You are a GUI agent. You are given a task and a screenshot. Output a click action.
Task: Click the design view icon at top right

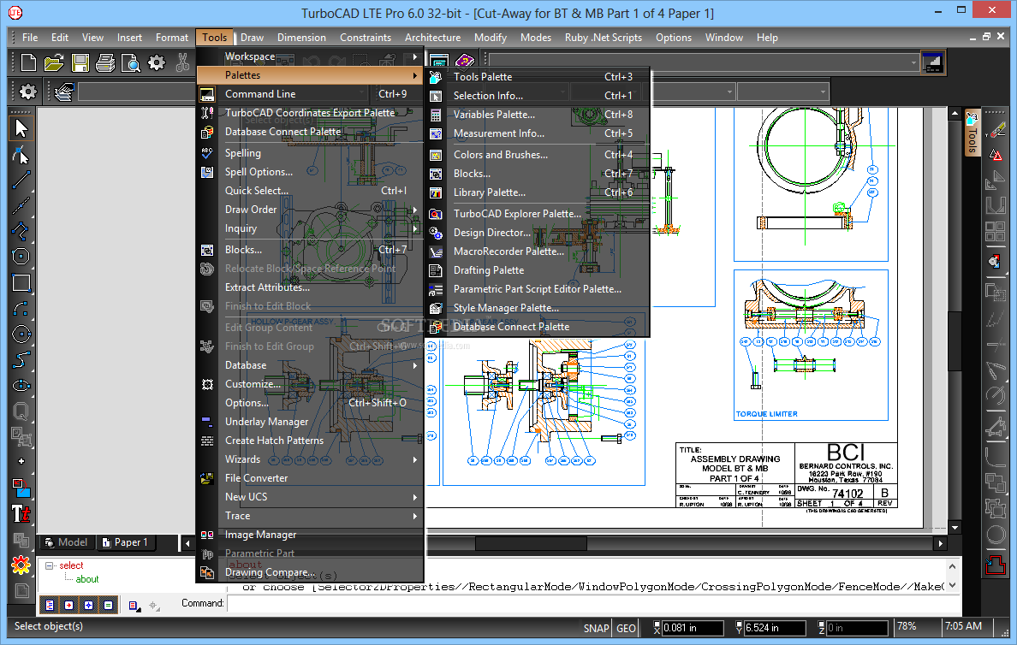(x=932, y=63)
